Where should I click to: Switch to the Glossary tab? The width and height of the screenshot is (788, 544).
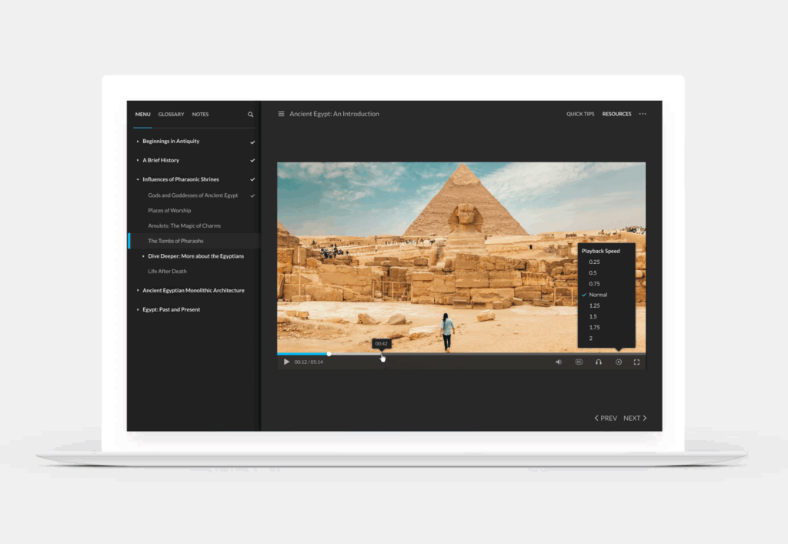tap(171, 115)
